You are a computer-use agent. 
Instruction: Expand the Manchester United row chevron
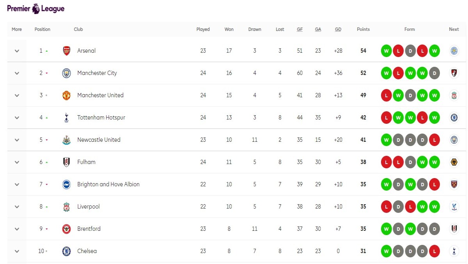click(x=17, y=95)
